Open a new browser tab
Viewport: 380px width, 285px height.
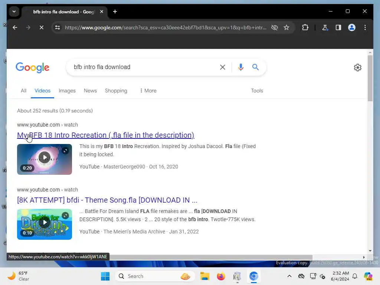click(115, 12)
